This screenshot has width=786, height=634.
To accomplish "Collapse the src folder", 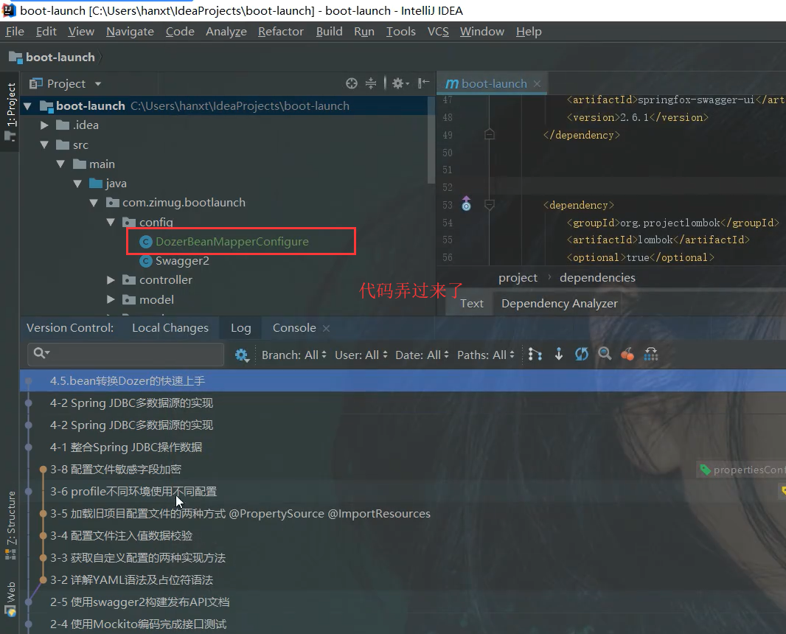I will click(x=44, y=144).
